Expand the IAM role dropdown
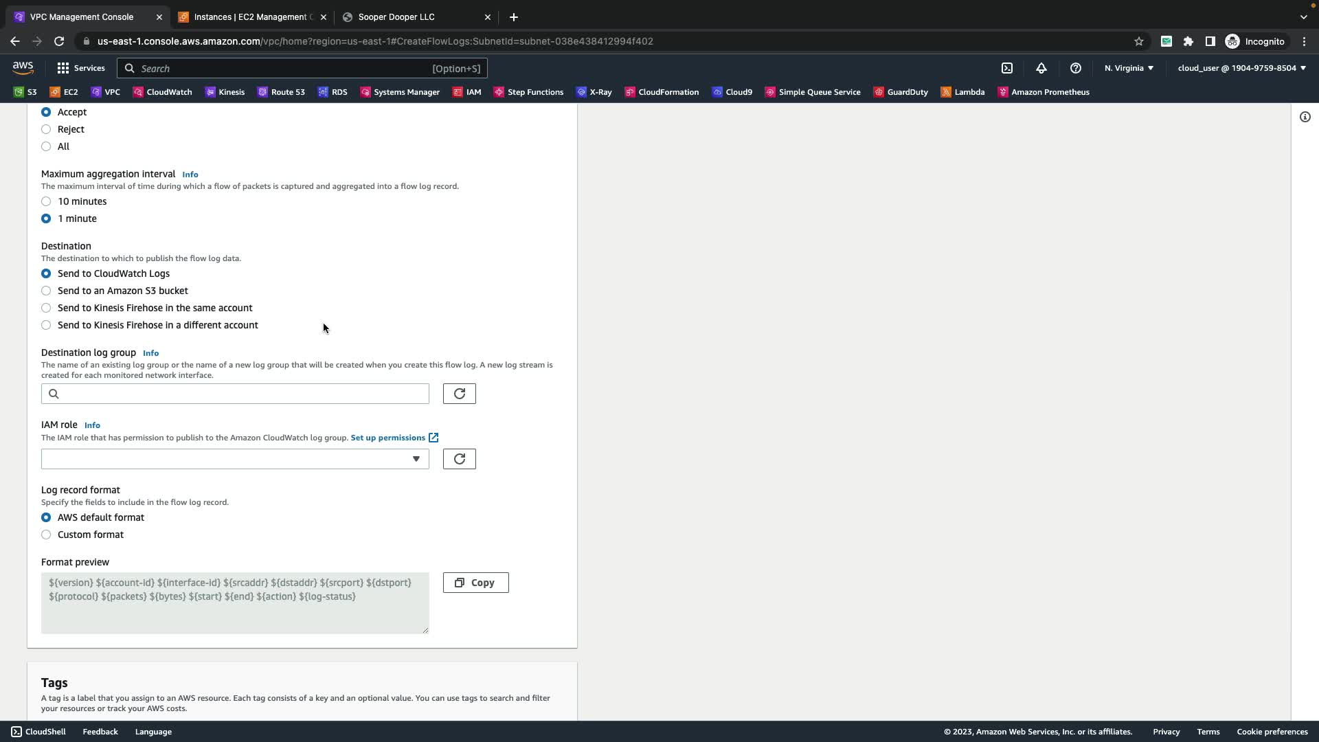This screenshot has width=1319, height=742. point(235,459)
